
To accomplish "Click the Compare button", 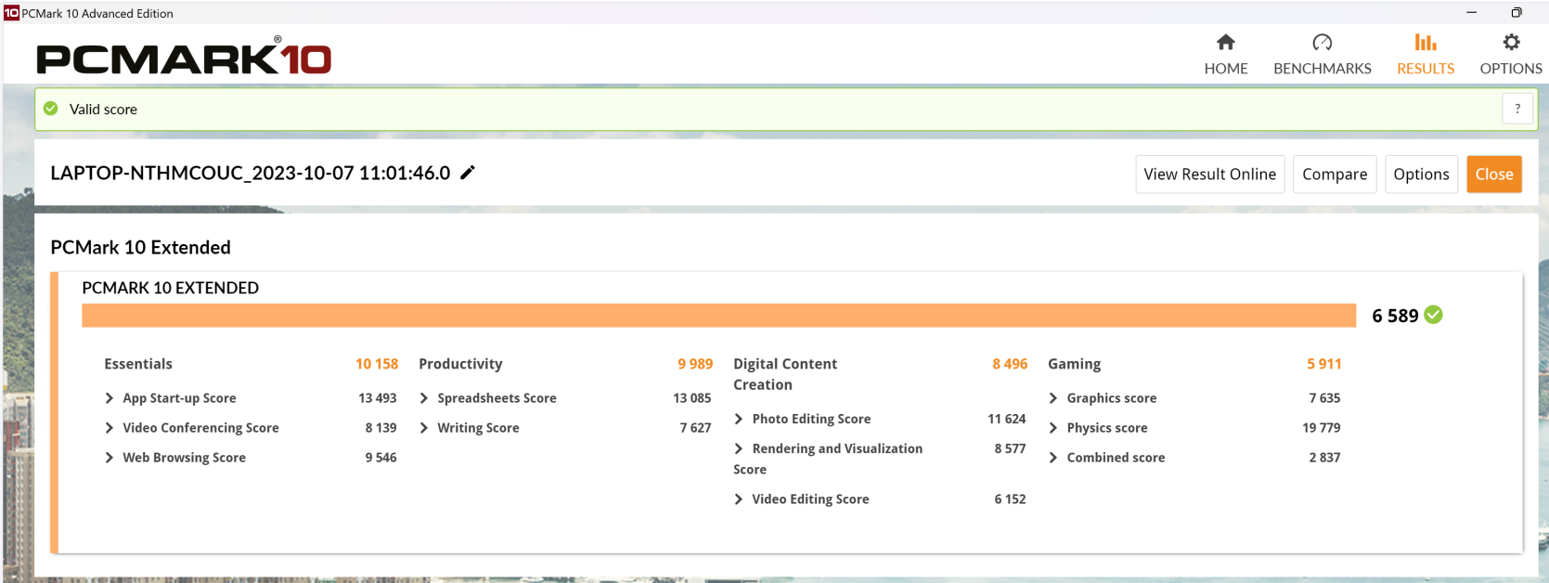I will pos(1334,175).
